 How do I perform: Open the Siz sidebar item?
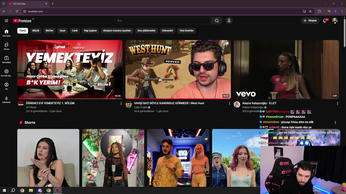click(6, 86)
